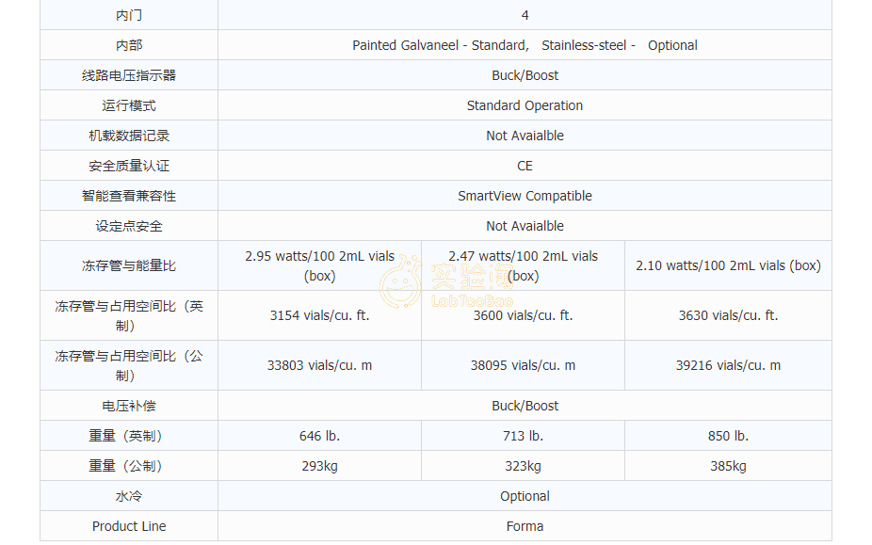
Task: Click the LabTooBao watermark logo
Action: [446, 280]
